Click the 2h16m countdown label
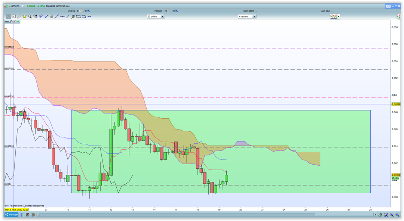The image size is (404, 221). click(x=395, y=178)
